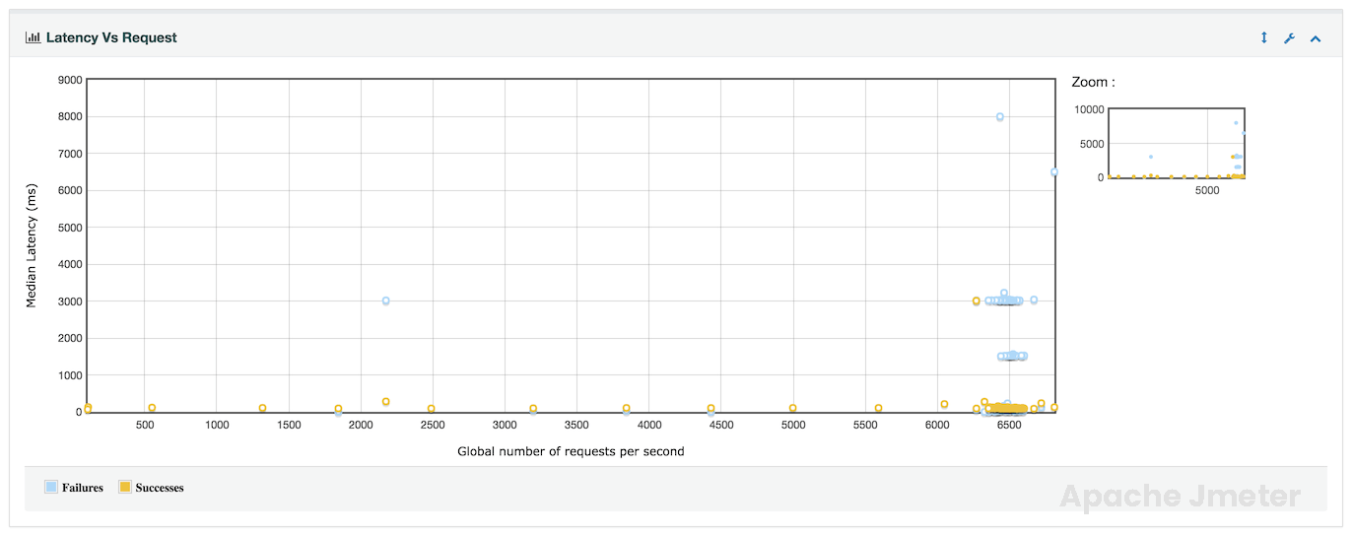Select the orange success point at 3000 ms
The image size is (1353, 535).
[x=976, y=301]
